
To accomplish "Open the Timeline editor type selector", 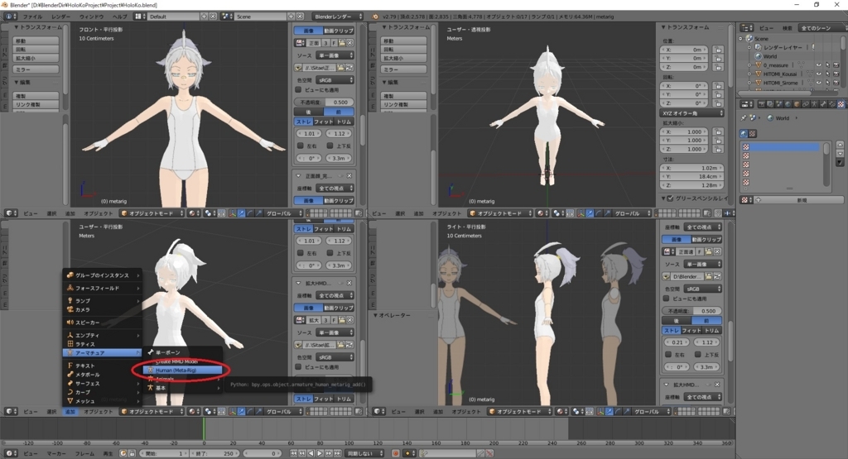I will point(10,453).
